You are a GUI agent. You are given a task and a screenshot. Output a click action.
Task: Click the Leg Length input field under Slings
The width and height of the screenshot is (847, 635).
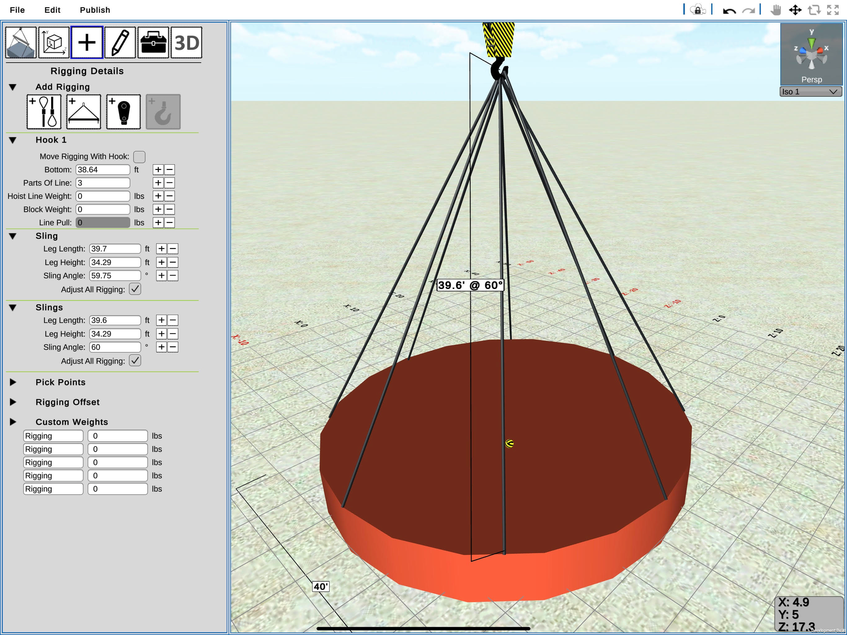[115, 320]
